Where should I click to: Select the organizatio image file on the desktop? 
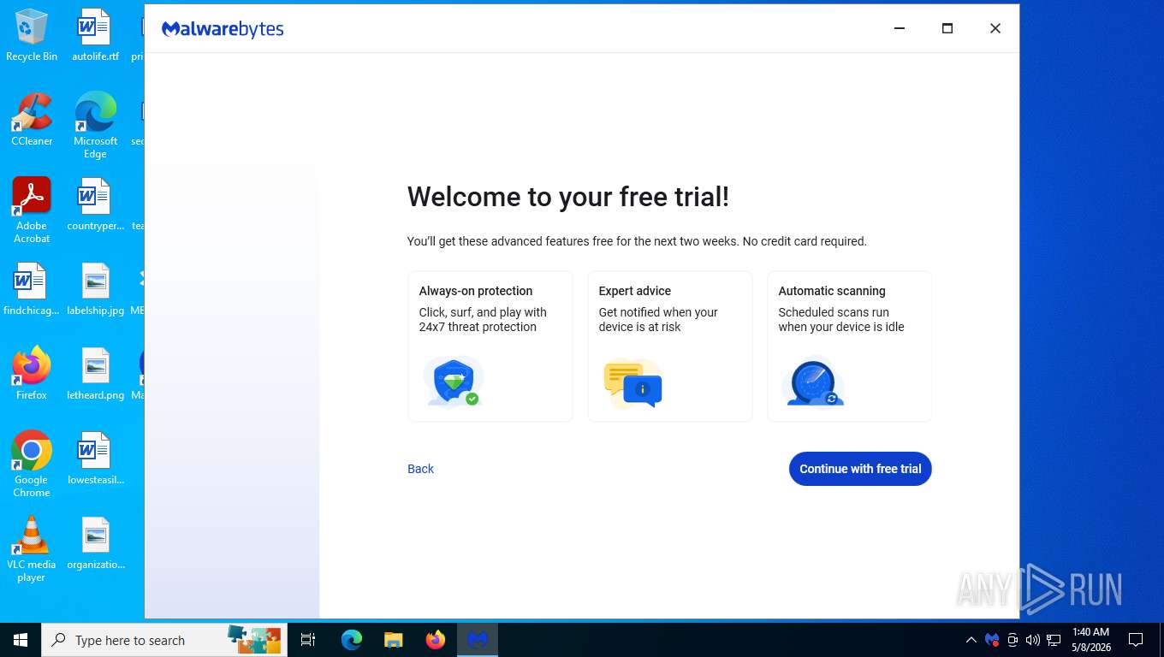pyautogui.click(x=95, y=543)
